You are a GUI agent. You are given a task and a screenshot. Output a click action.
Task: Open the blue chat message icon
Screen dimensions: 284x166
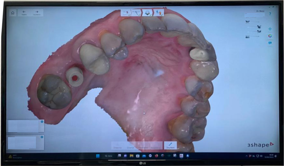(x=270, y=43)
